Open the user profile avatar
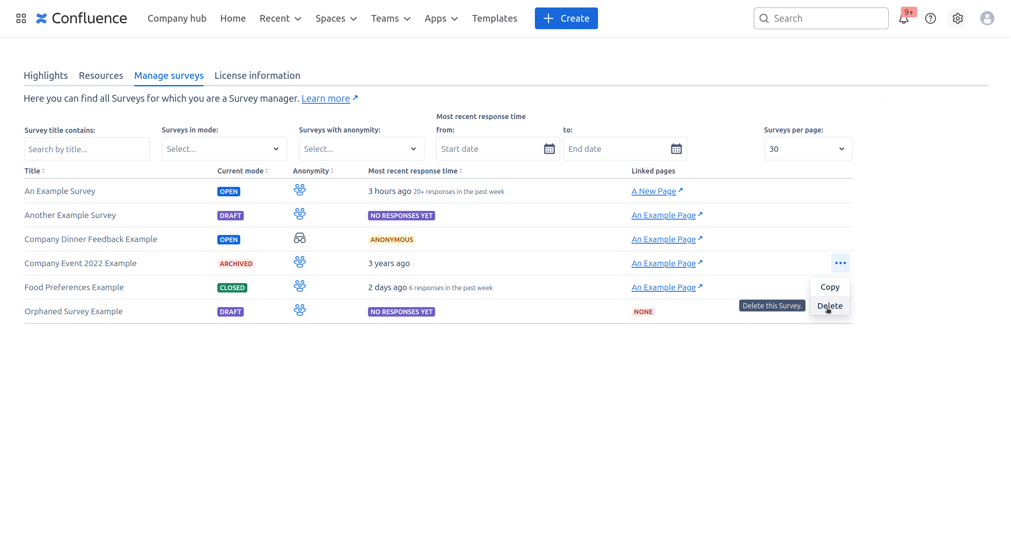 (987, 19)
